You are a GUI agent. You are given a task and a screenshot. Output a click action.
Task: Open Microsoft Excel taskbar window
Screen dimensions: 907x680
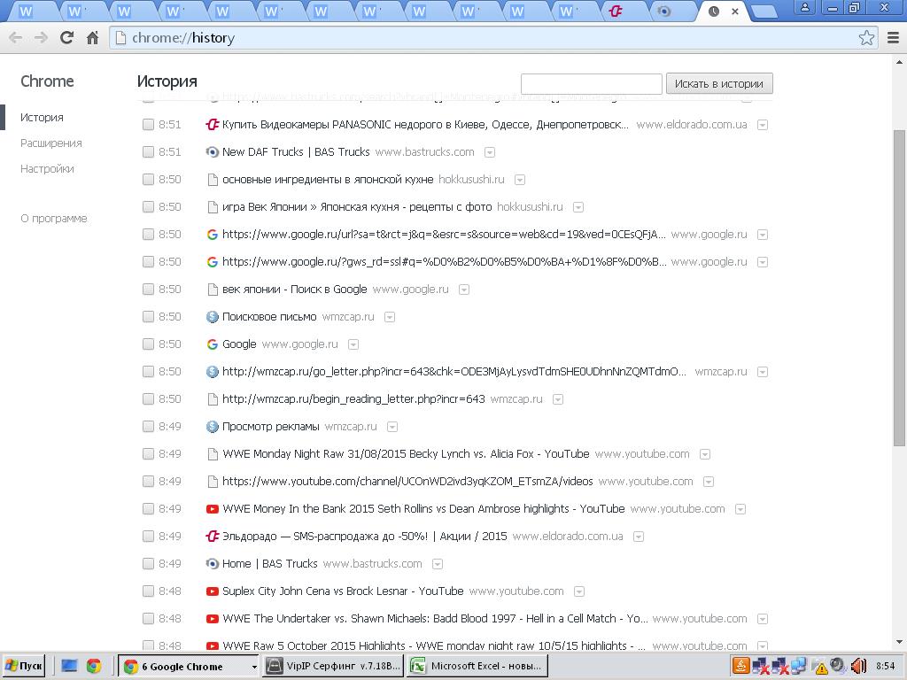pyautogui.click(x=476, y=666)
